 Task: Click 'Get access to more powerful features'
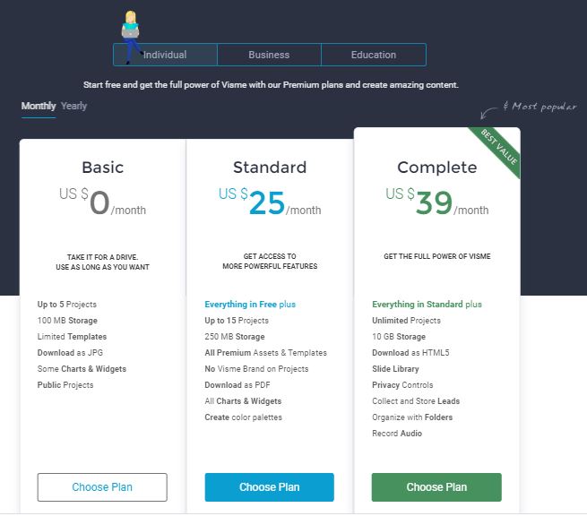pos(270,262)
